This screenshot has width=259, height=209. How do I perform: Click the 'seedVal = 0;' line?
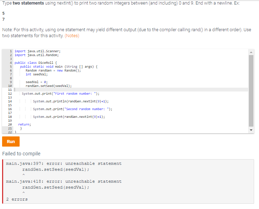point(37,82)
